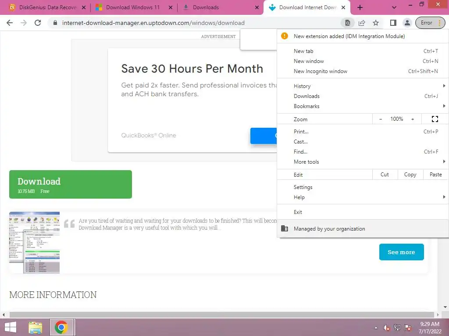Image resolution: width=449 pixels, height=336 pixels.
Task: Choose Print from menu
Action: pyautogui.click(x=363, y=132)
